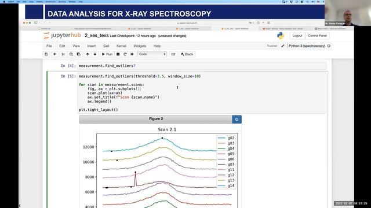Stop interaction with Figure 2 power button
The width and height of the screenshot is (371, 208).
237,120
